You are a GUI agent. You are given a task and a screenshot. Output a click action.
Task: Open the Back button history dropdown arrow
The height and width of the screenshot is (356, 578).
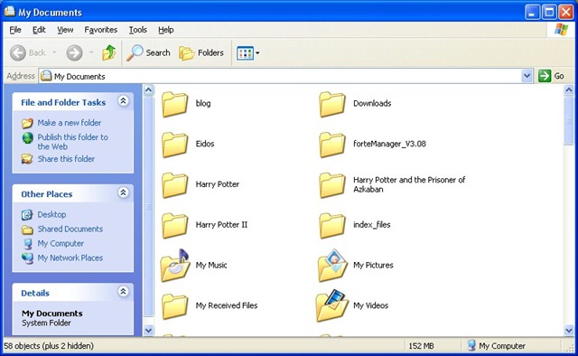[x=54, y=52]
